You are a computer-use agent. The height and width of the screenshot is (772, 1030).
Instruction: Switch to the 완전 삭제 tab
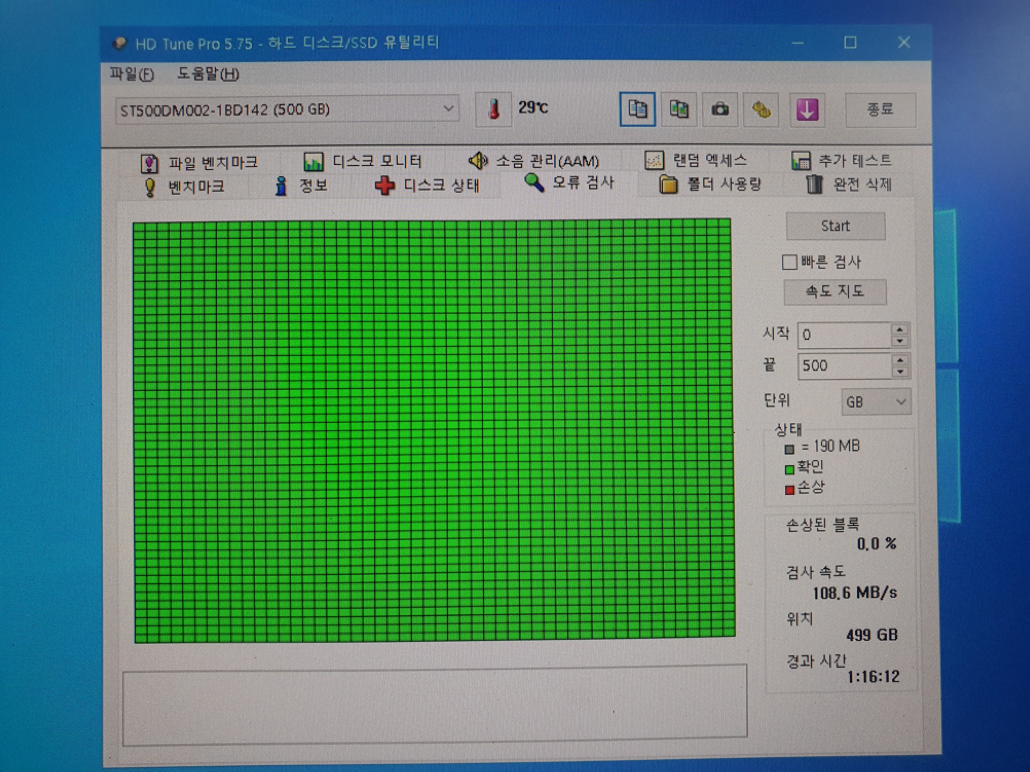coord(849,184)
